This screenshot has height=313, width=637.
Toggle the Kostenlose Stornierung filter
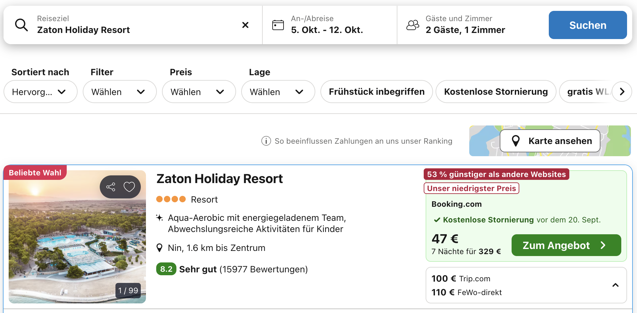click(496, 92)
